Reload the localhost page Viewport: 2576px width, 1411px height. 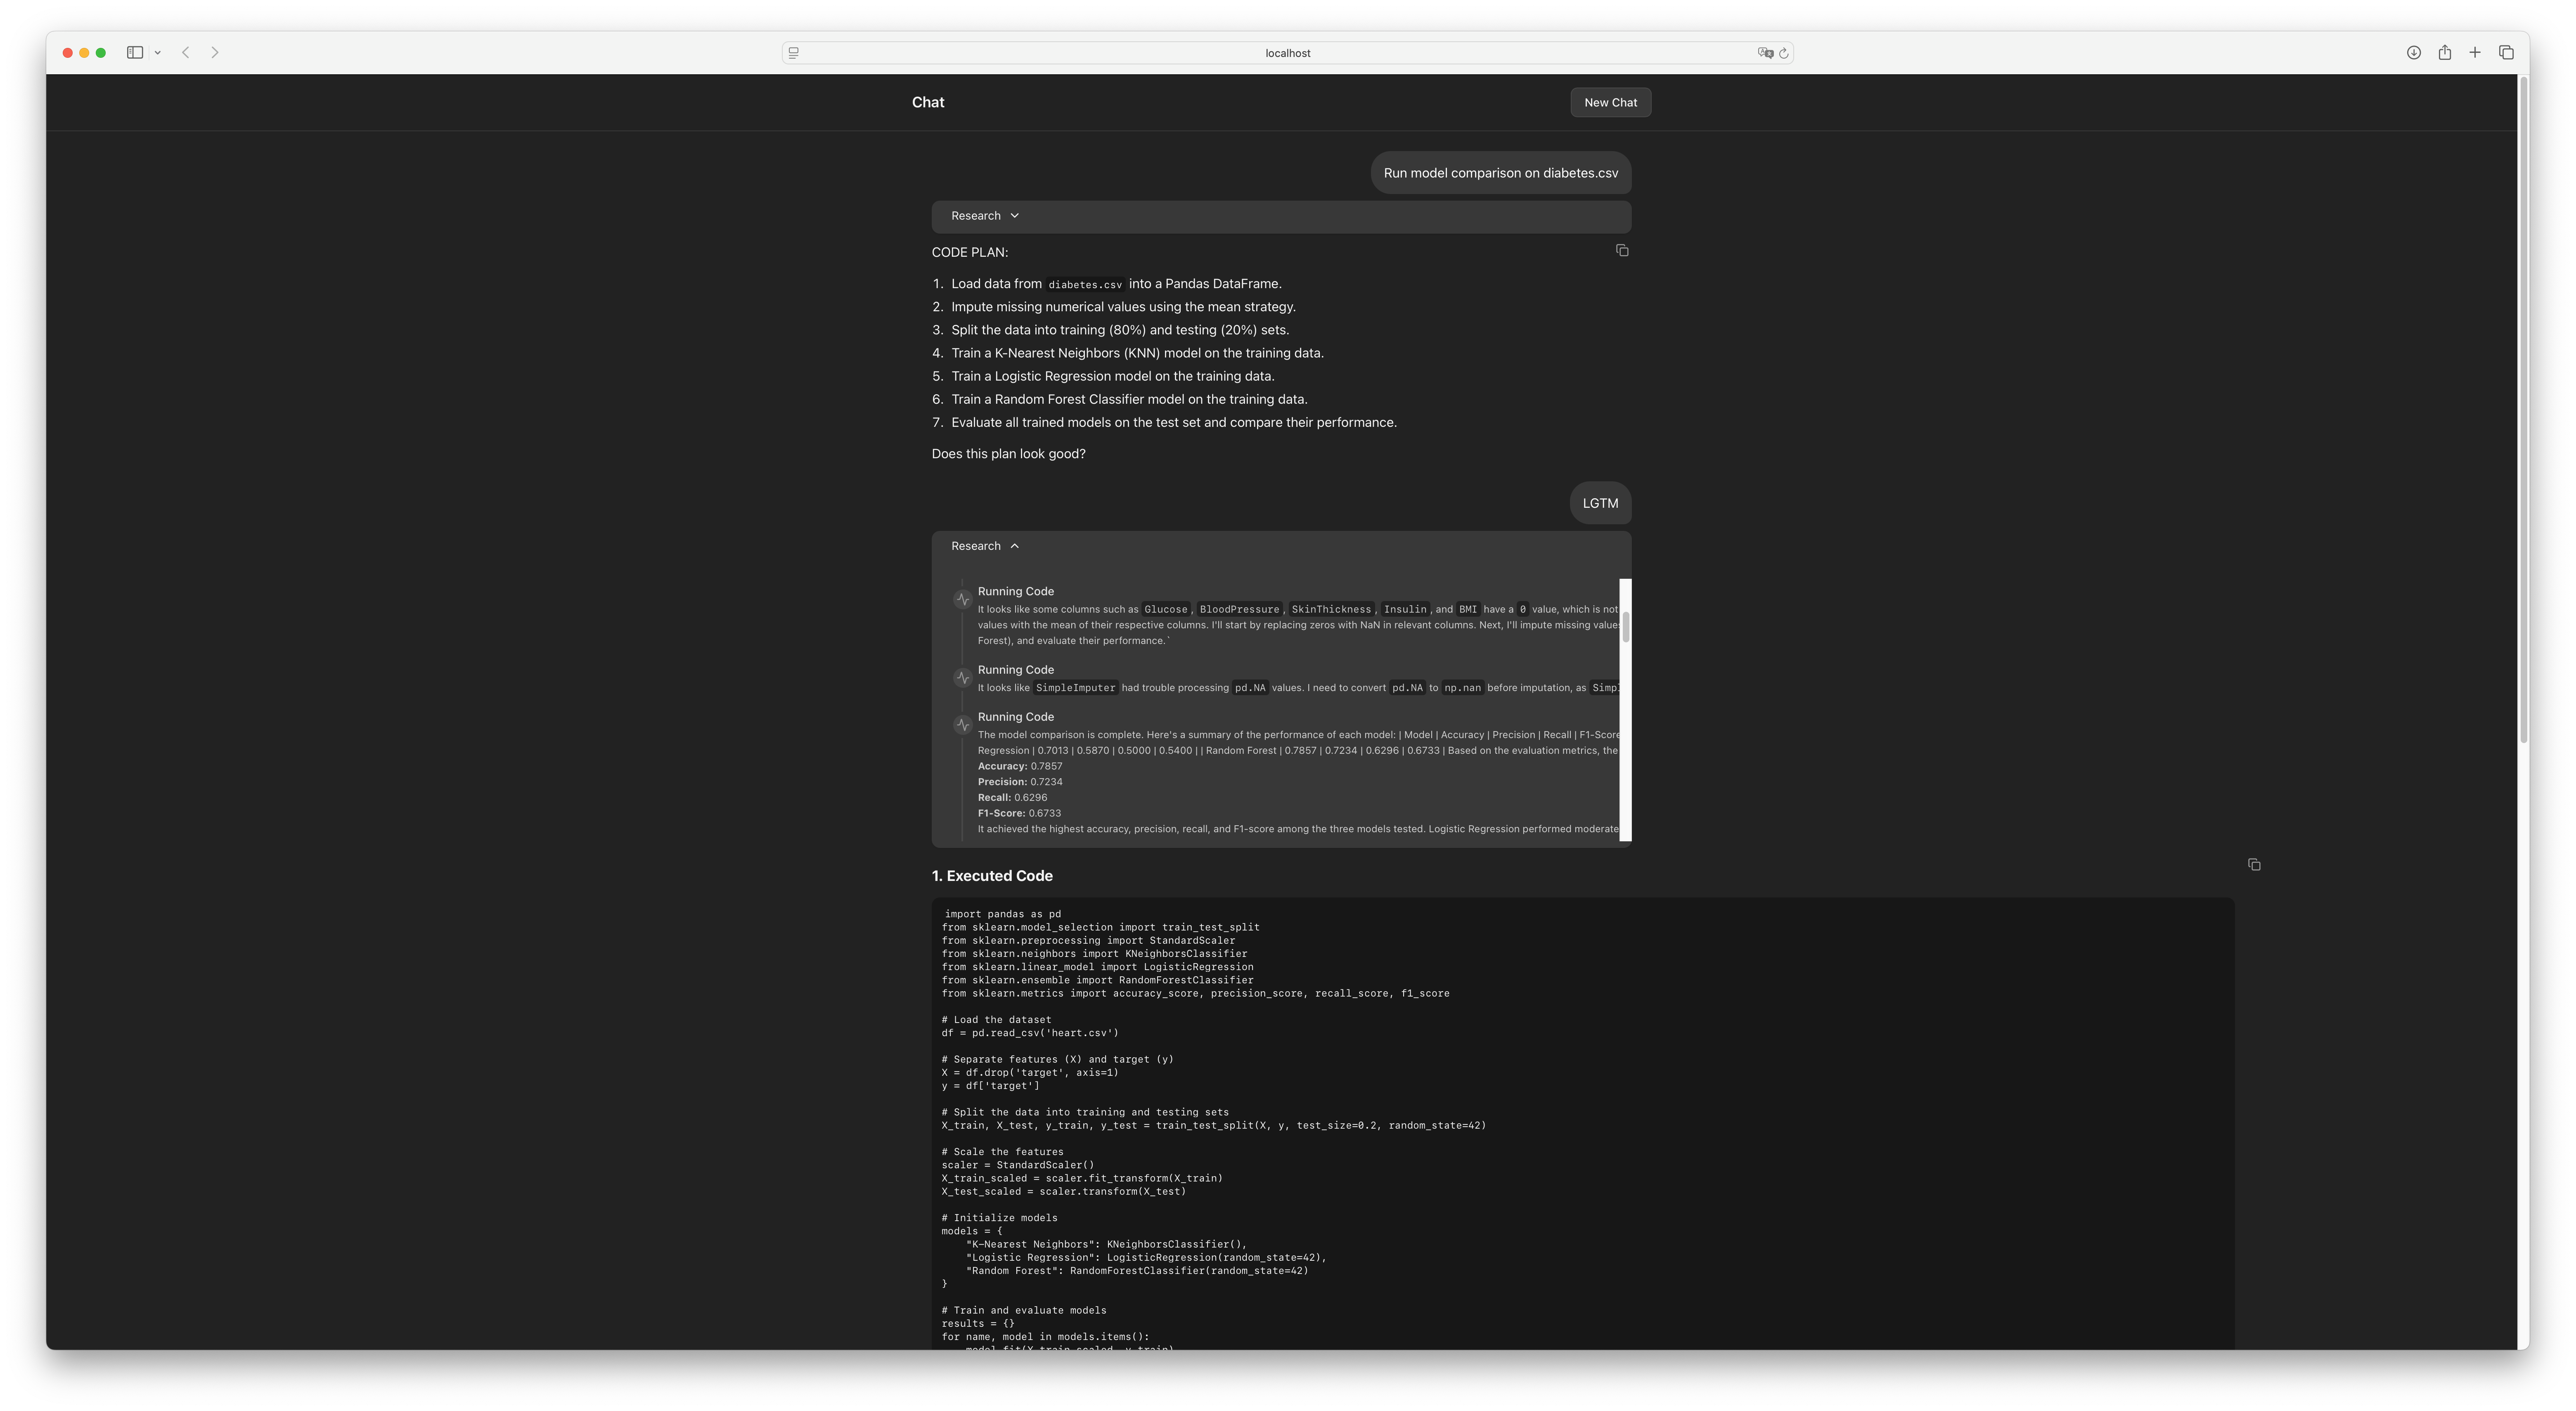coord(1783,53)
